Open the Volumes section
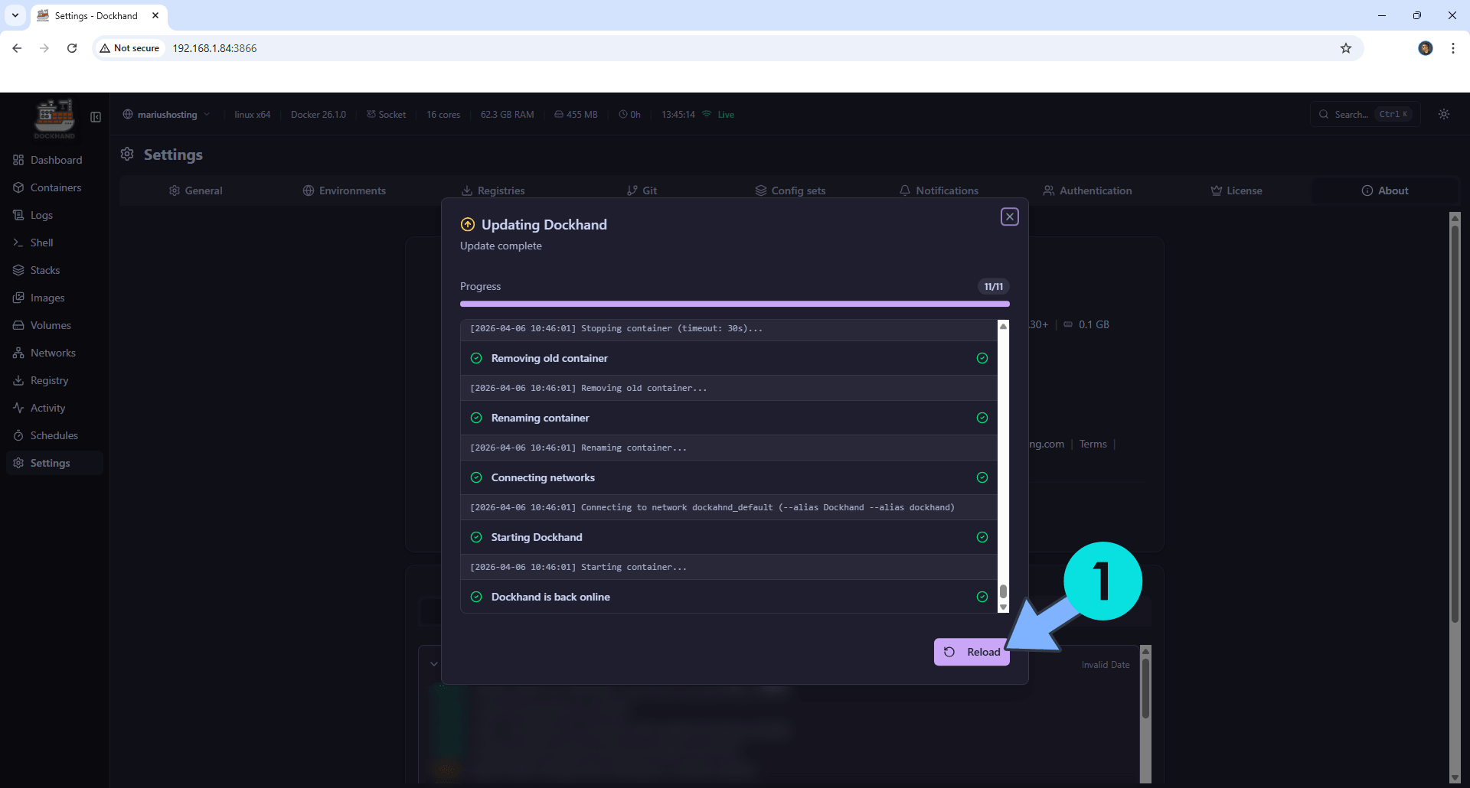The width and height of the screenshot is (1470, 788). tap(51, 324)
